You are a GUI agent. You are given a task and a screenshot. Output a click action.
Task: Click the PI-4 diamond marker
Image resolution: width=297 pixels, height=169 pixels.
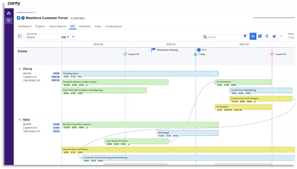[199, 50]
